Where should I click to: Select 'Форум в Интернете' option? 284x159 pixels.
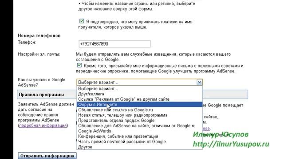click(x=139, y=104)
